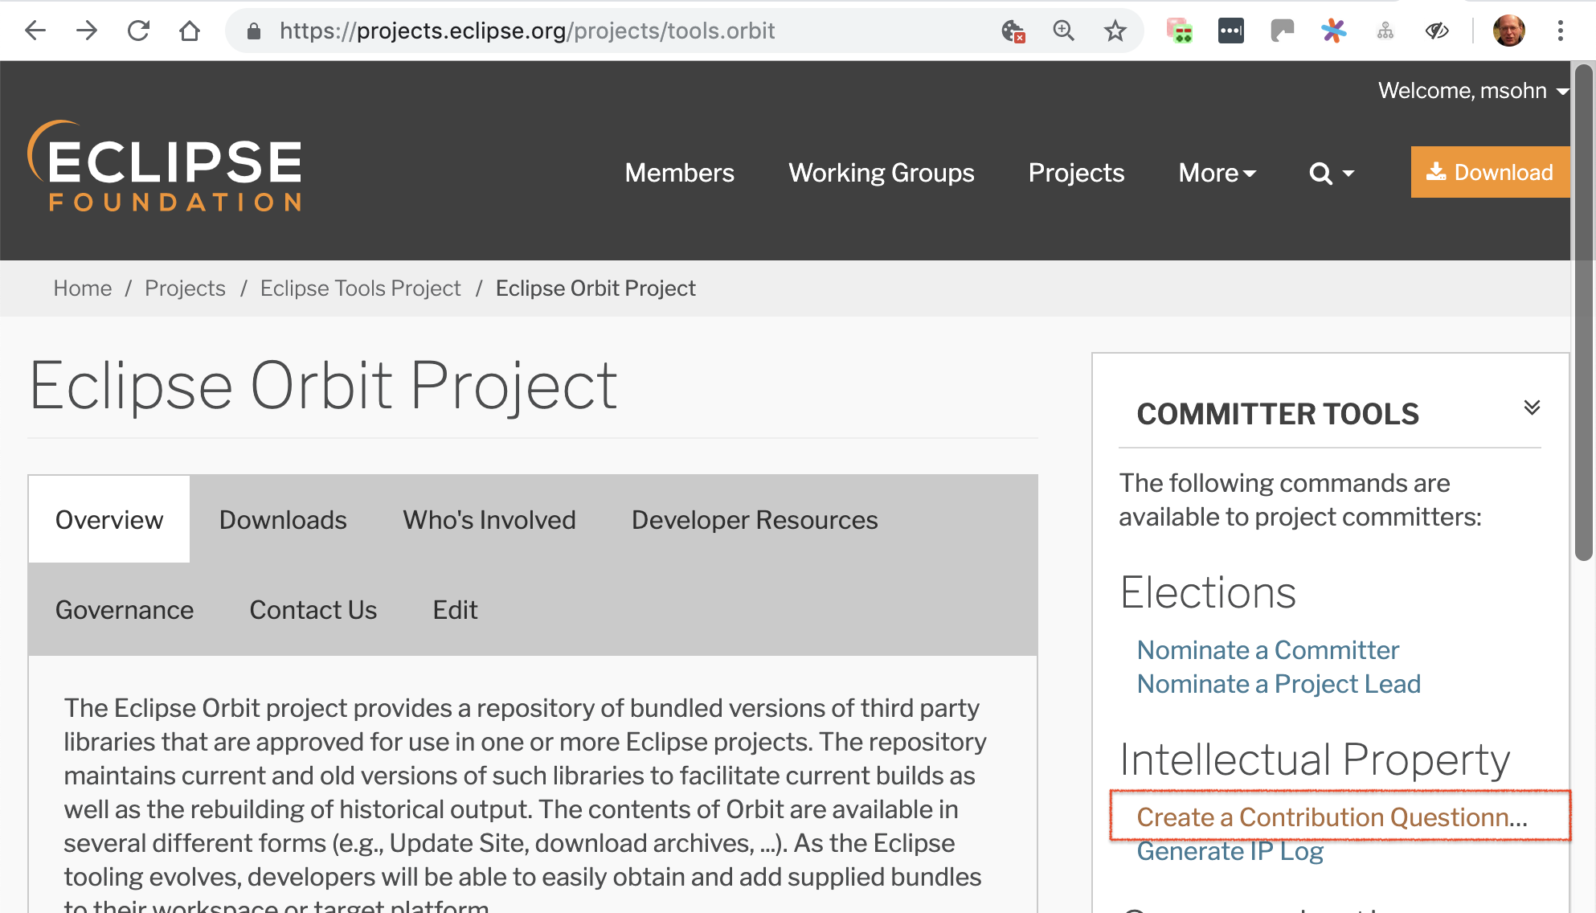The image size is (1596, 913).
Task: Click the zoom magnifier icon in address bar
Action: pos(1063,31)
